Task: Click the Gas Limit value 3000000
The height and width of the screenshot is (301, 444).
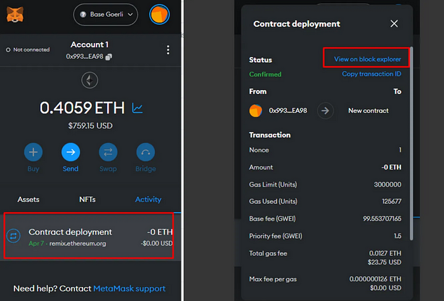Action: [x=388, y=185]
